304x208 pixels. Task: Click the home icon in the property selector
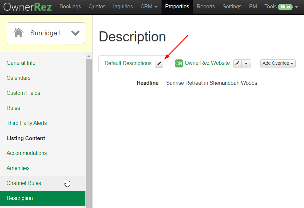coord(19,32)
